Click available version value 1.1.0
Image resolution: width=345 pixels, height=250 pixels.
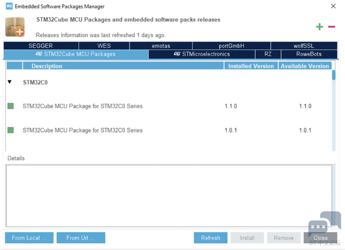pyautogui.click(x=305, y=106)
